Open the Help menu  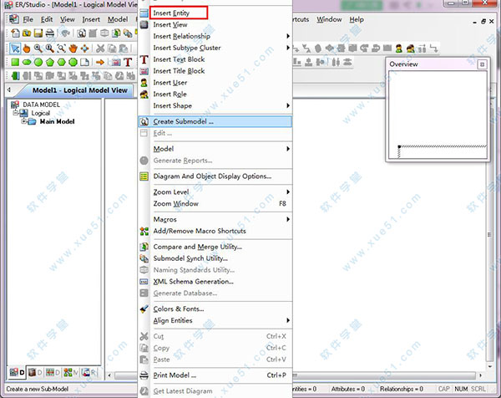(357, 19)
